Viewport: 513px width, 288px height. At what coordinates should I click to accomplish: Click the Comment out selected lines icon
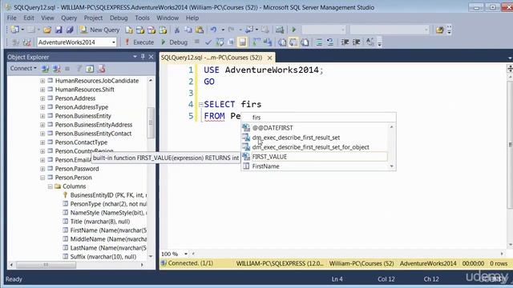(319, 42)
